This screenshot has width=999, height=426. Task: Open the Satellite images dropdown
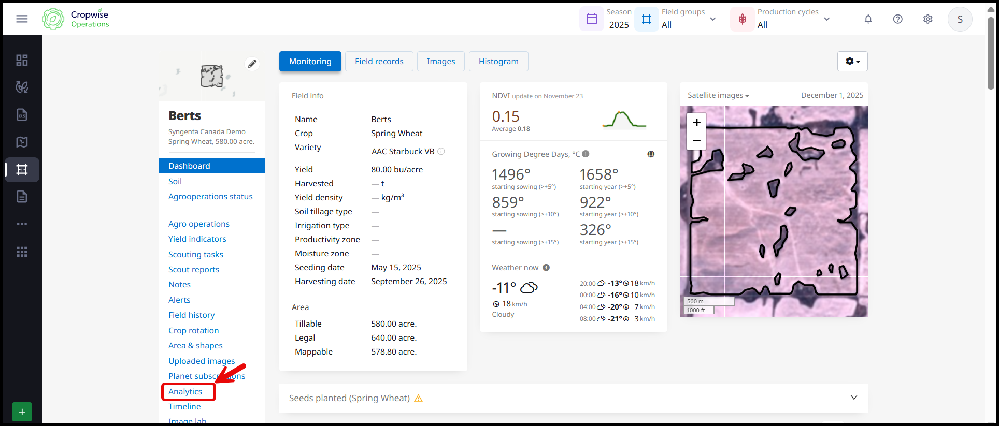(x=718, y=95)
